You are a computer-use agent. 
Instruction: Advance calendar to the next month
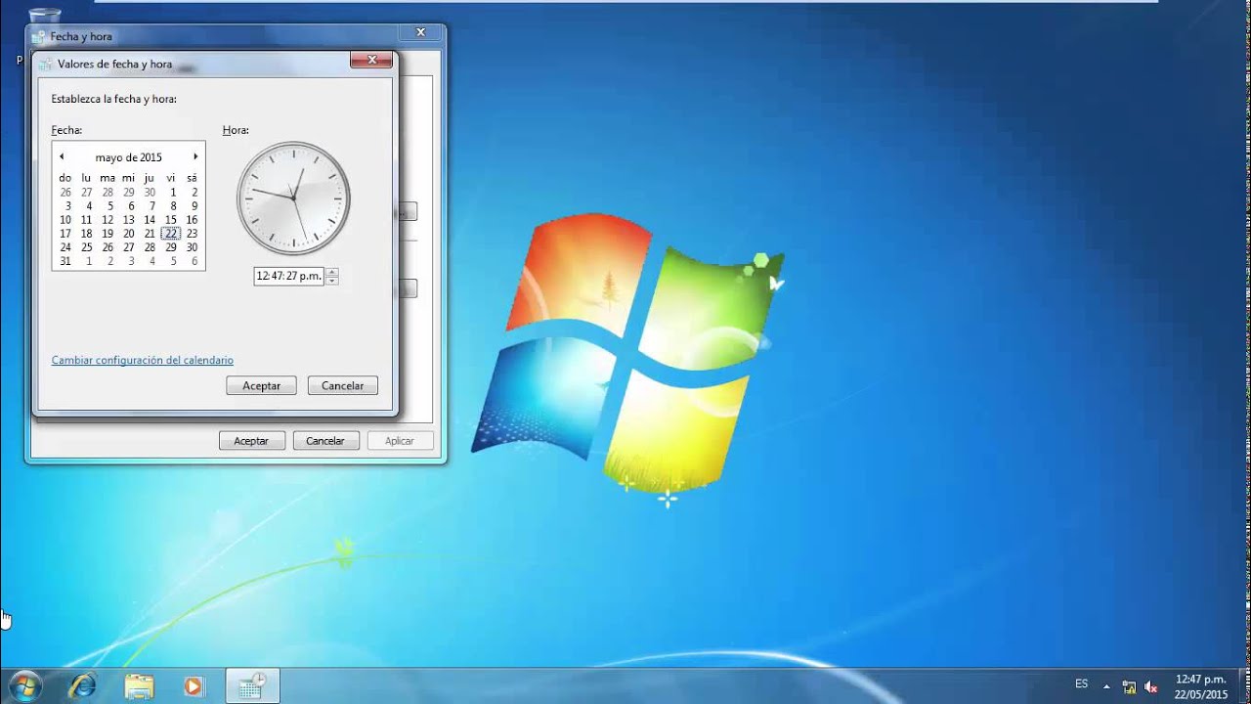point(195,156)
